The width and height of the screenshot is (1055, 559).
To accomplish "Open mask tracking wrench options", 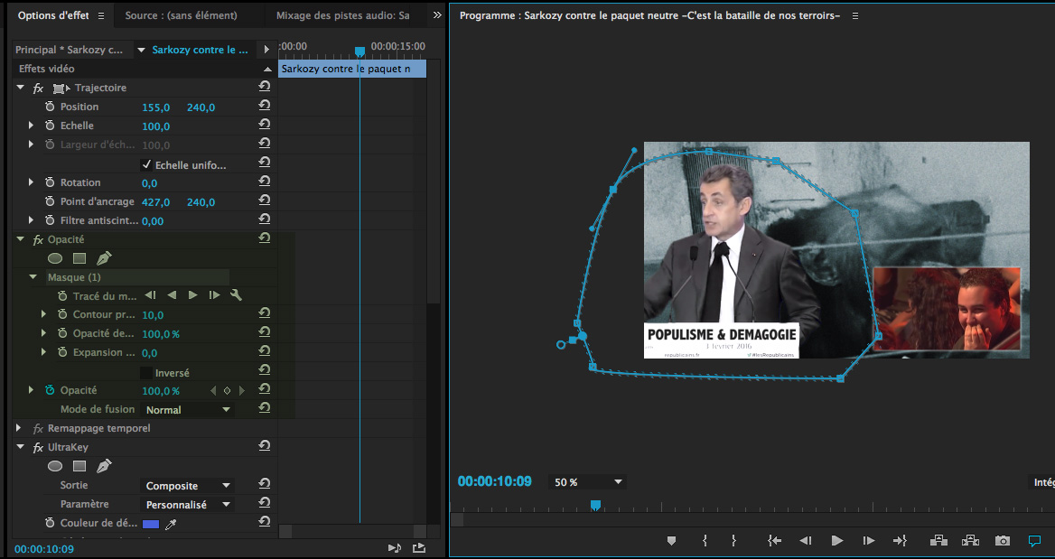I will (x=237, y=295).
